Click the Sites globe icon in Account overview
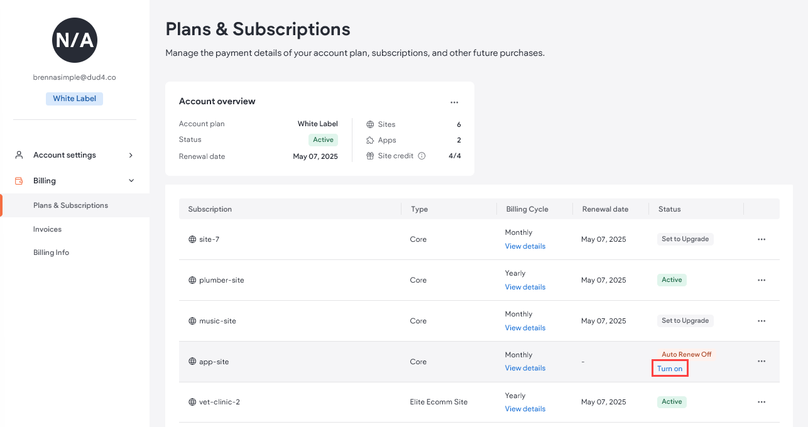808x427 pixels. (x=370, y=124)
